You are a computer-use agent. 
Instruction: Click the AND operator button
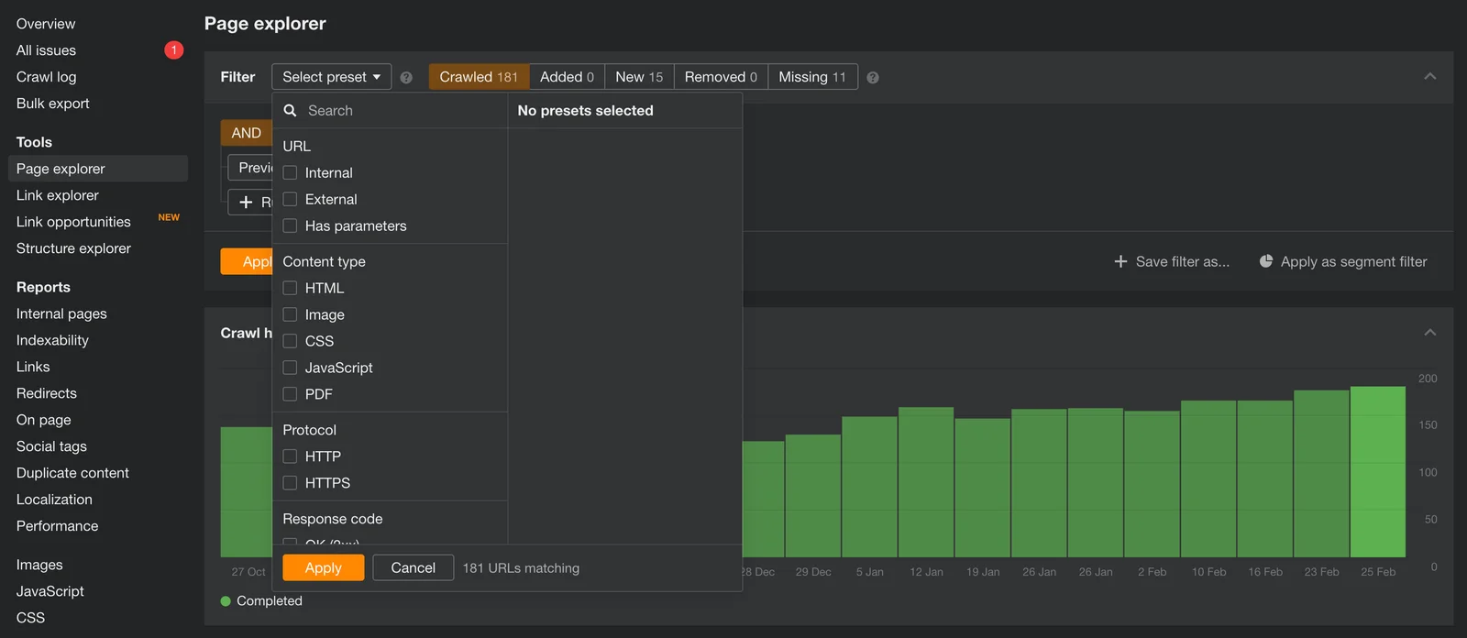pos(246,133)
